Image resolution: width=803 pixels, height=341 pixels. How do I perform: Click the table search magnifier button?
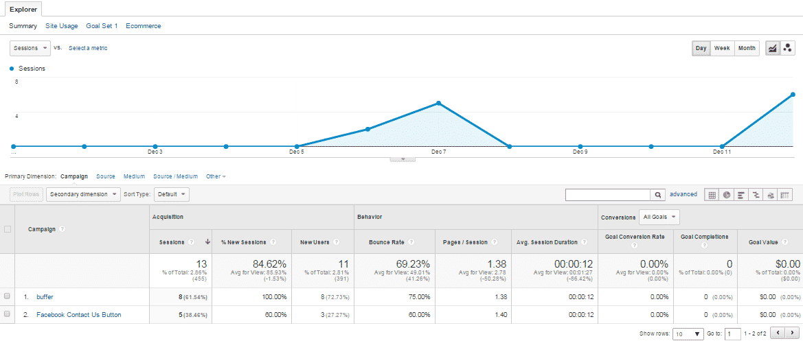click(x=657, y=195)
